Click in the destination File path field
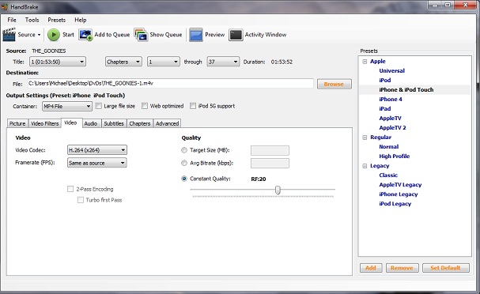Image resolution: width=480 pixels, height=294 pixels. tap(171, 84)
